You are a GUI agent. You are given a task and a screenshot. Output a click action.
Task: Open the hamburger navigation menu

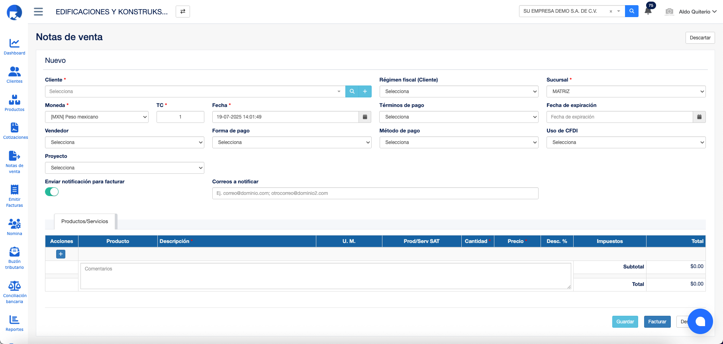tap(38, 12)
